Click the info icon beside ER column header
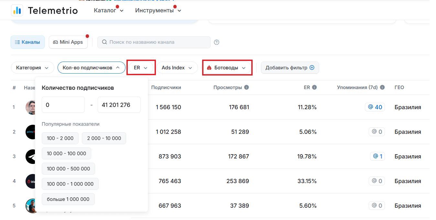This screenshot has width=436, height=220. 314,87
